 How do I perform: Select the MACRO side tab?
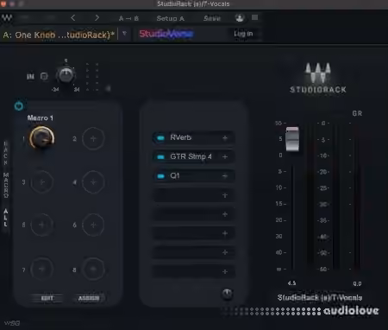(x=6, y=186)
